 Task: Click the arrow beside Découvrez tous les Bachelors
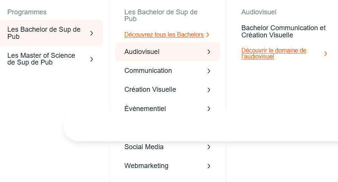208,35
